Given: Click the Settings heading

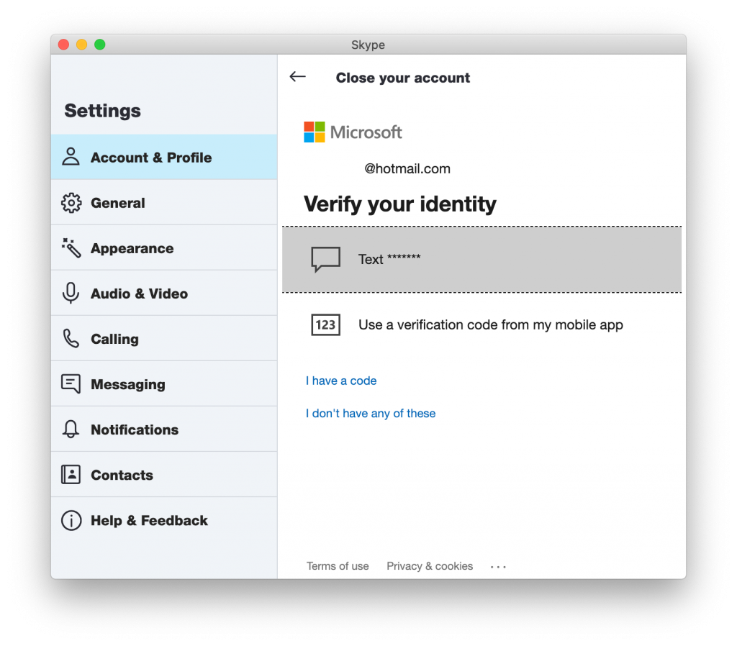Looking at the screenshot, I should (102, 111).
